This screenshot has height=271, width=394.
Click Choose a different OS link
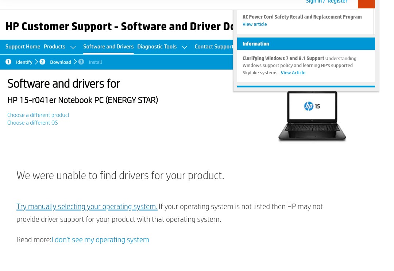pos(32,123)
